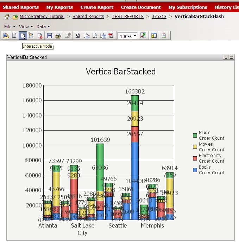Viewport: 239px width, 242px height.
Task: Click the Salt Lake City axis label
Action: point(82,229)
